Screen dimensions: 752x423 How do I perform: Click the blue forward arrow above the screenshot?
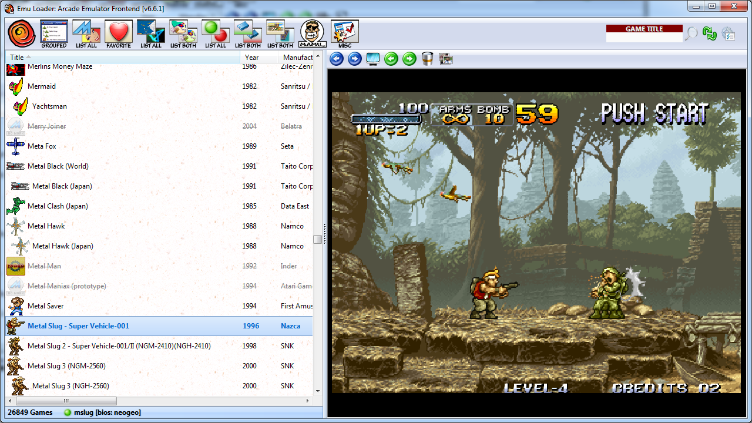click(355, 59)
